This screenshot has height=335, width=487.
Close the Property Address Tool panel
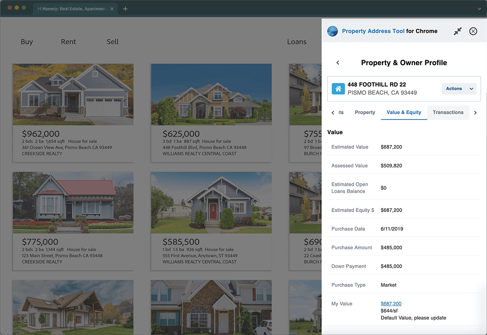(x=473, y=31)
